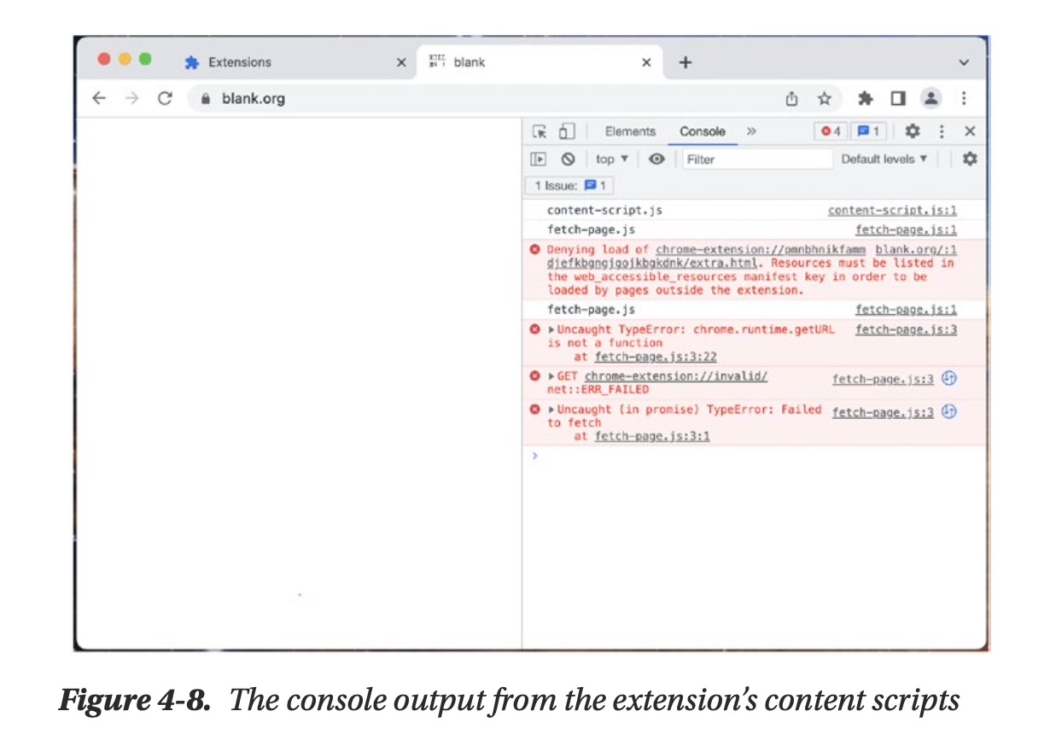Open the Chrome extensions puzzle icon
Viewport: 1050px width, 746px height.
[866, 98]
